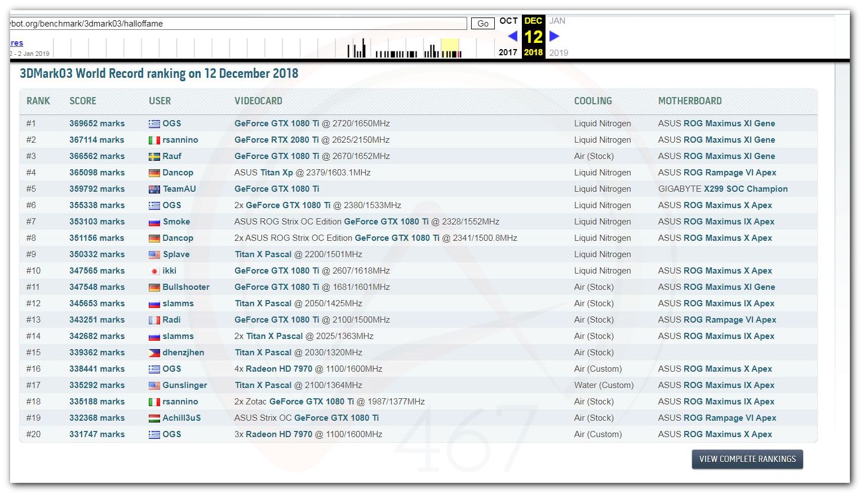The height and width of the screenshot is (493, 860).
Task: Click the Go button in Wayback toolbar
Action: point(483,23)
